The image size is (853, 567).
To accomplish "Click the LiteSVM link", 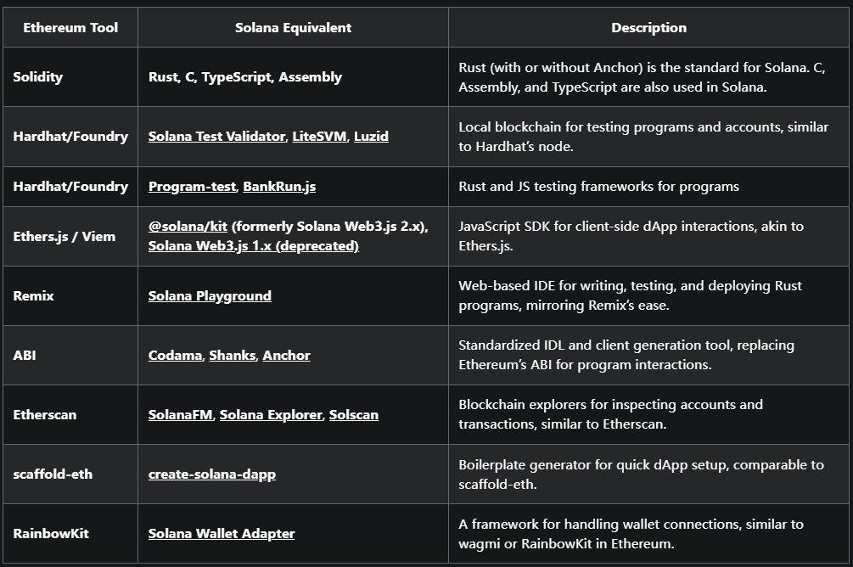I will point(319,136).
